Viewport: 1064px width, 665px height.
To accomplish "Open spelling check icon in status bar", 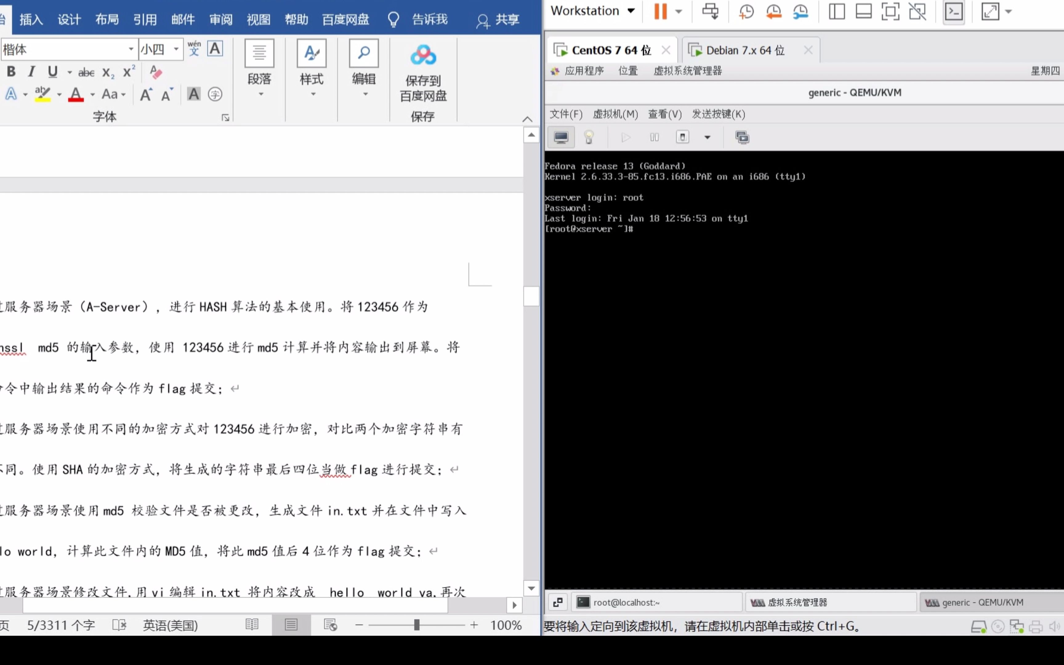I will click(119, 625).
